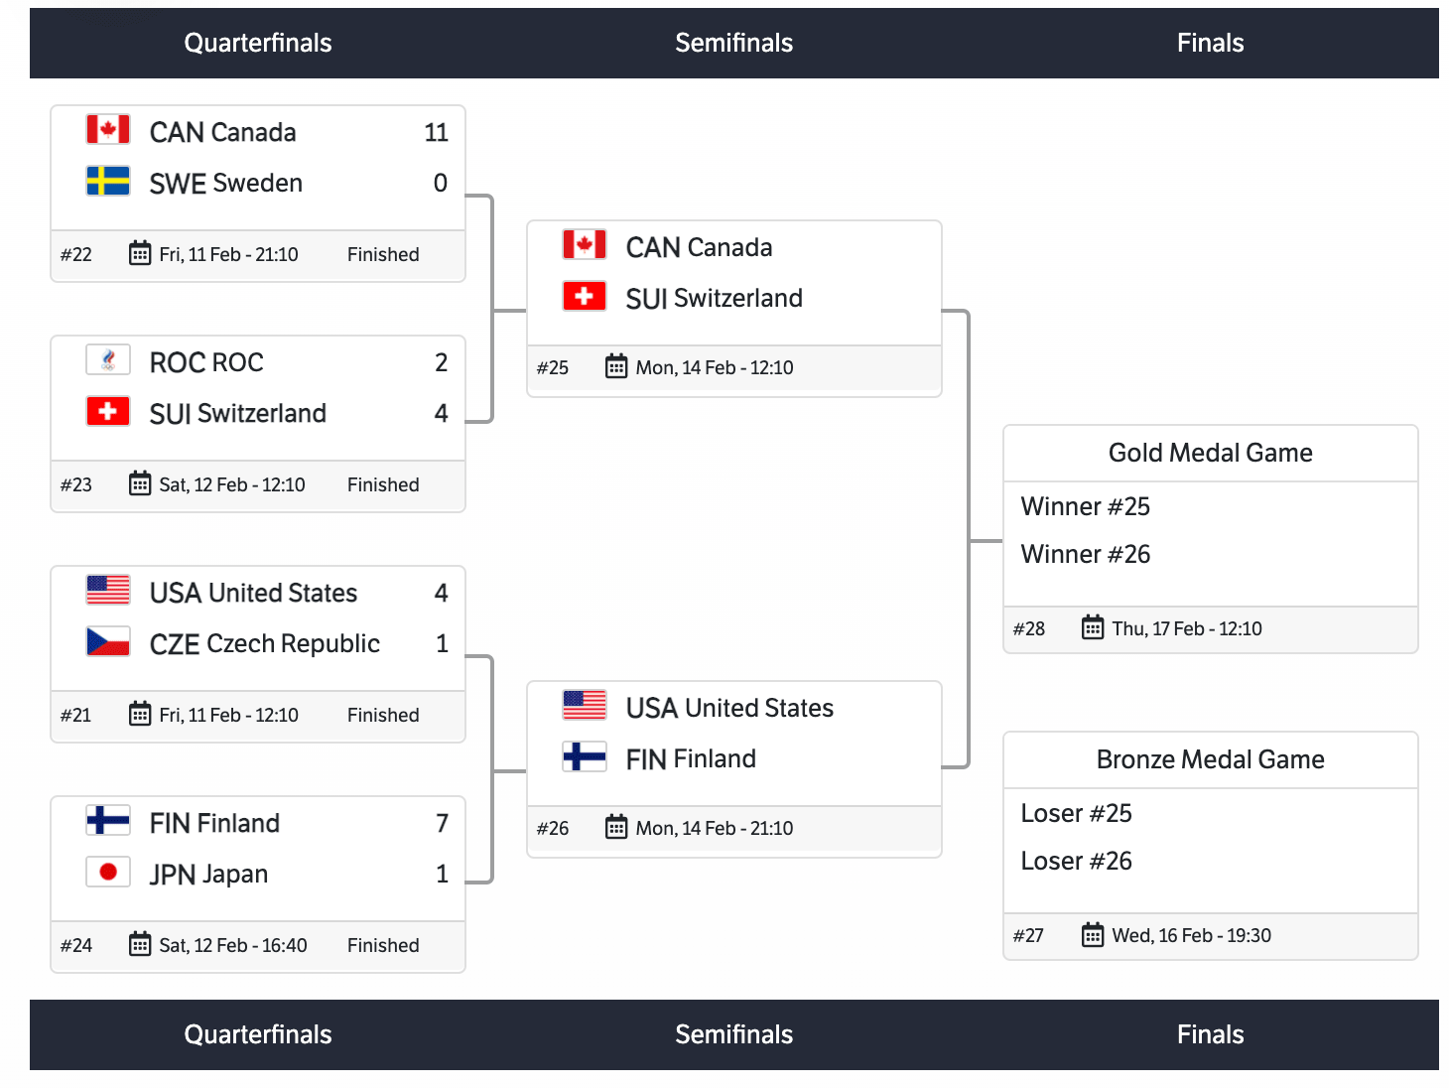This screenshot has height=1088, width=1449.
Task: Click Finland flag in semifinal #26
Action: pyautogui.click(x=584, y=757)
